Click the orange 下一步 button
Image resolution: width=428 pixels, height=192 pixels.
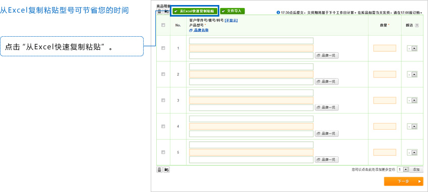(x=403, y=181)
